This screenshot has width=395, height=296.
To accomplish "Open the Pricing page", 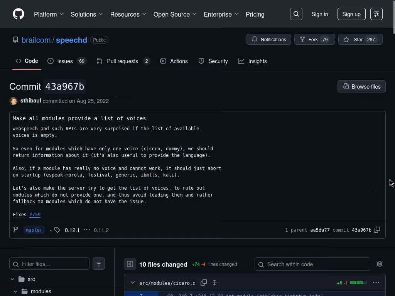I will [x=255, y=14].
